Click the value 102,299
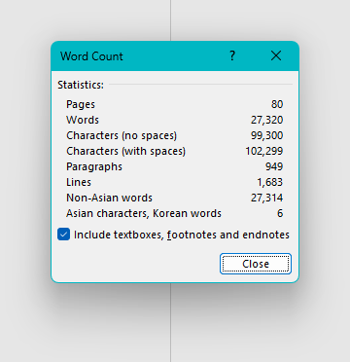350x362 pixels. 264,151
